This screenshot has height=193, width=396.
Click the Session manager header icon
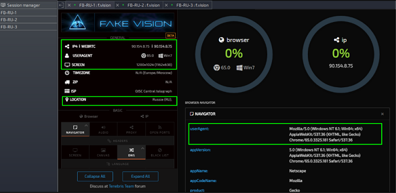click(x=3, y=5)
